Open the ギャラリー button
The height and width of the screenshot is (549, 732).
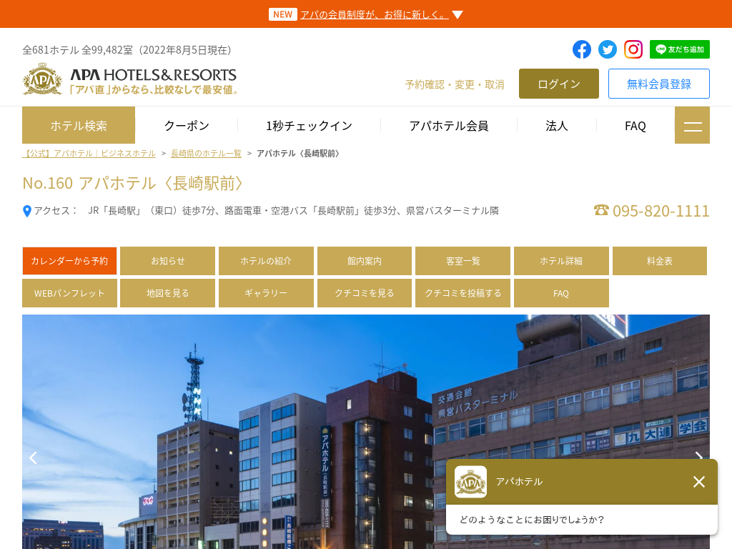(x=266, y=293)
